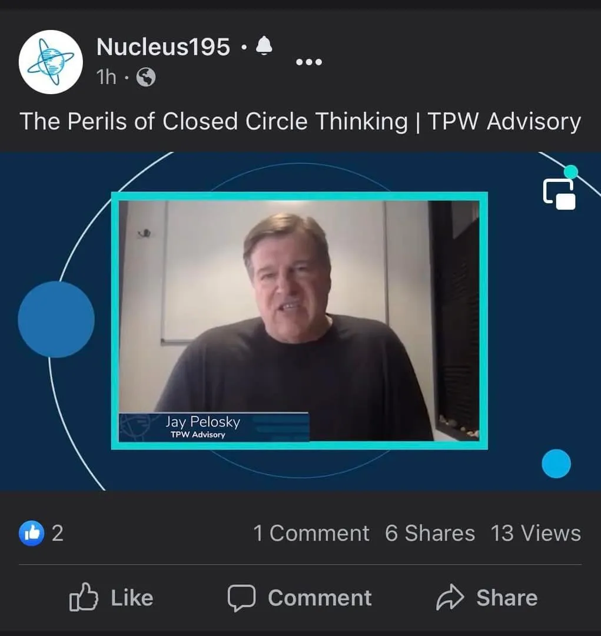Like the post via Like label
Screen dimensions: 601x636
[x=132, y=598]
